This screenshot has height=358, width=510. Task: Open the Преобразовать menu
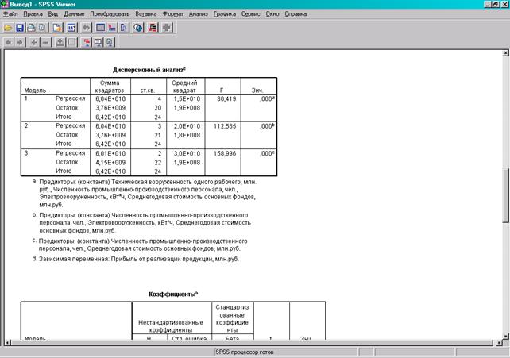(110, 14)
